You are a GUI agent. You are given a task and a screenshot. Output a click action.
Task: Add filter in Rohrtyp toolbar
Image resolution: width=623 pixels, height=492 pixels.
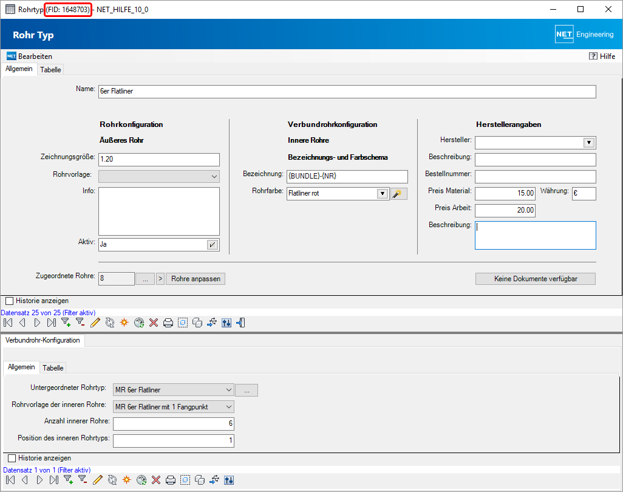(x=66, y=323)
